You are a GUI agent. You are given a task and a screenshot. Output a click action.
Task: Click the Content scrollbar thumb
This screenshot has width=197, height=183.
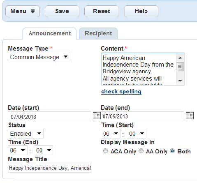180,67
